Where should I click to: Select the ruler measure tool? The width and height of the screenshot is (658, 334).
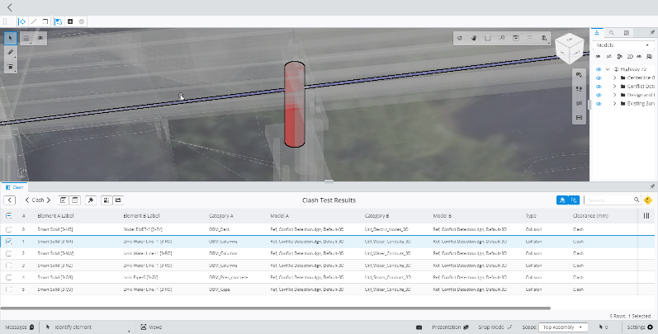click(x=11, y=53)
